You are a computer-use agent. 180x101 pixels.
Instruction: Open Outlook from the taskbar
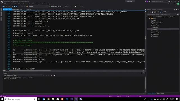[44, 99]
